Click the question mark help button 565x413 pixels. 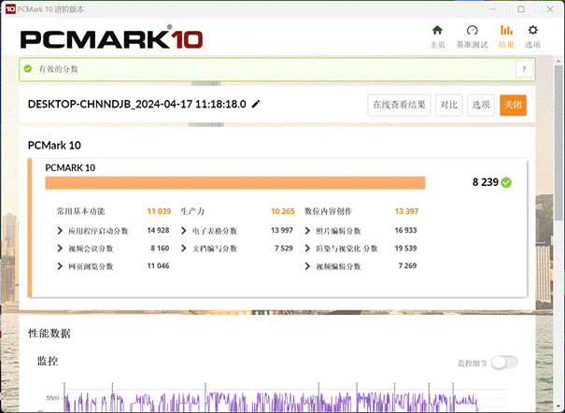pyautogui.click(x=525, y=69)
